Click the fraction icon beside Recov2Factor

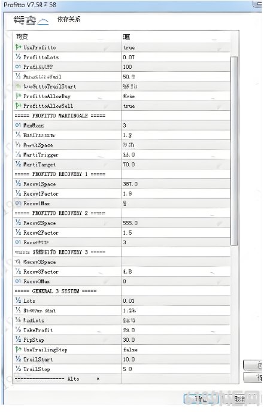[18, 233]
